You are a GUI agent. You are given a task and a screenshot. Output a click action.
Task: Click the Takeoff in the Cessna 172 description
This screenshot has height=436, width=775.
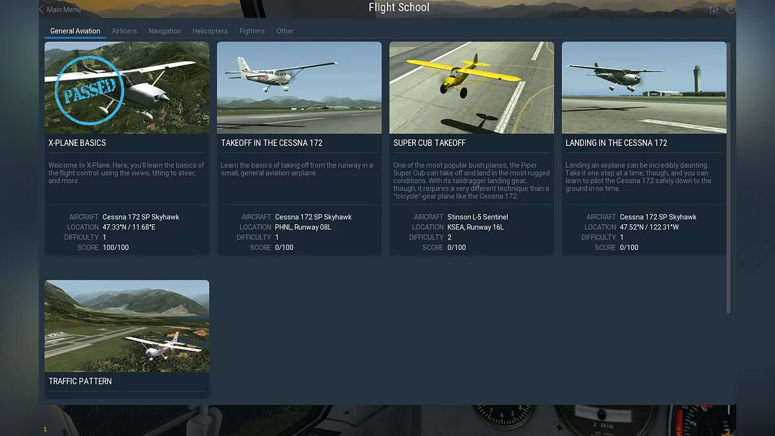pos(297,169)
